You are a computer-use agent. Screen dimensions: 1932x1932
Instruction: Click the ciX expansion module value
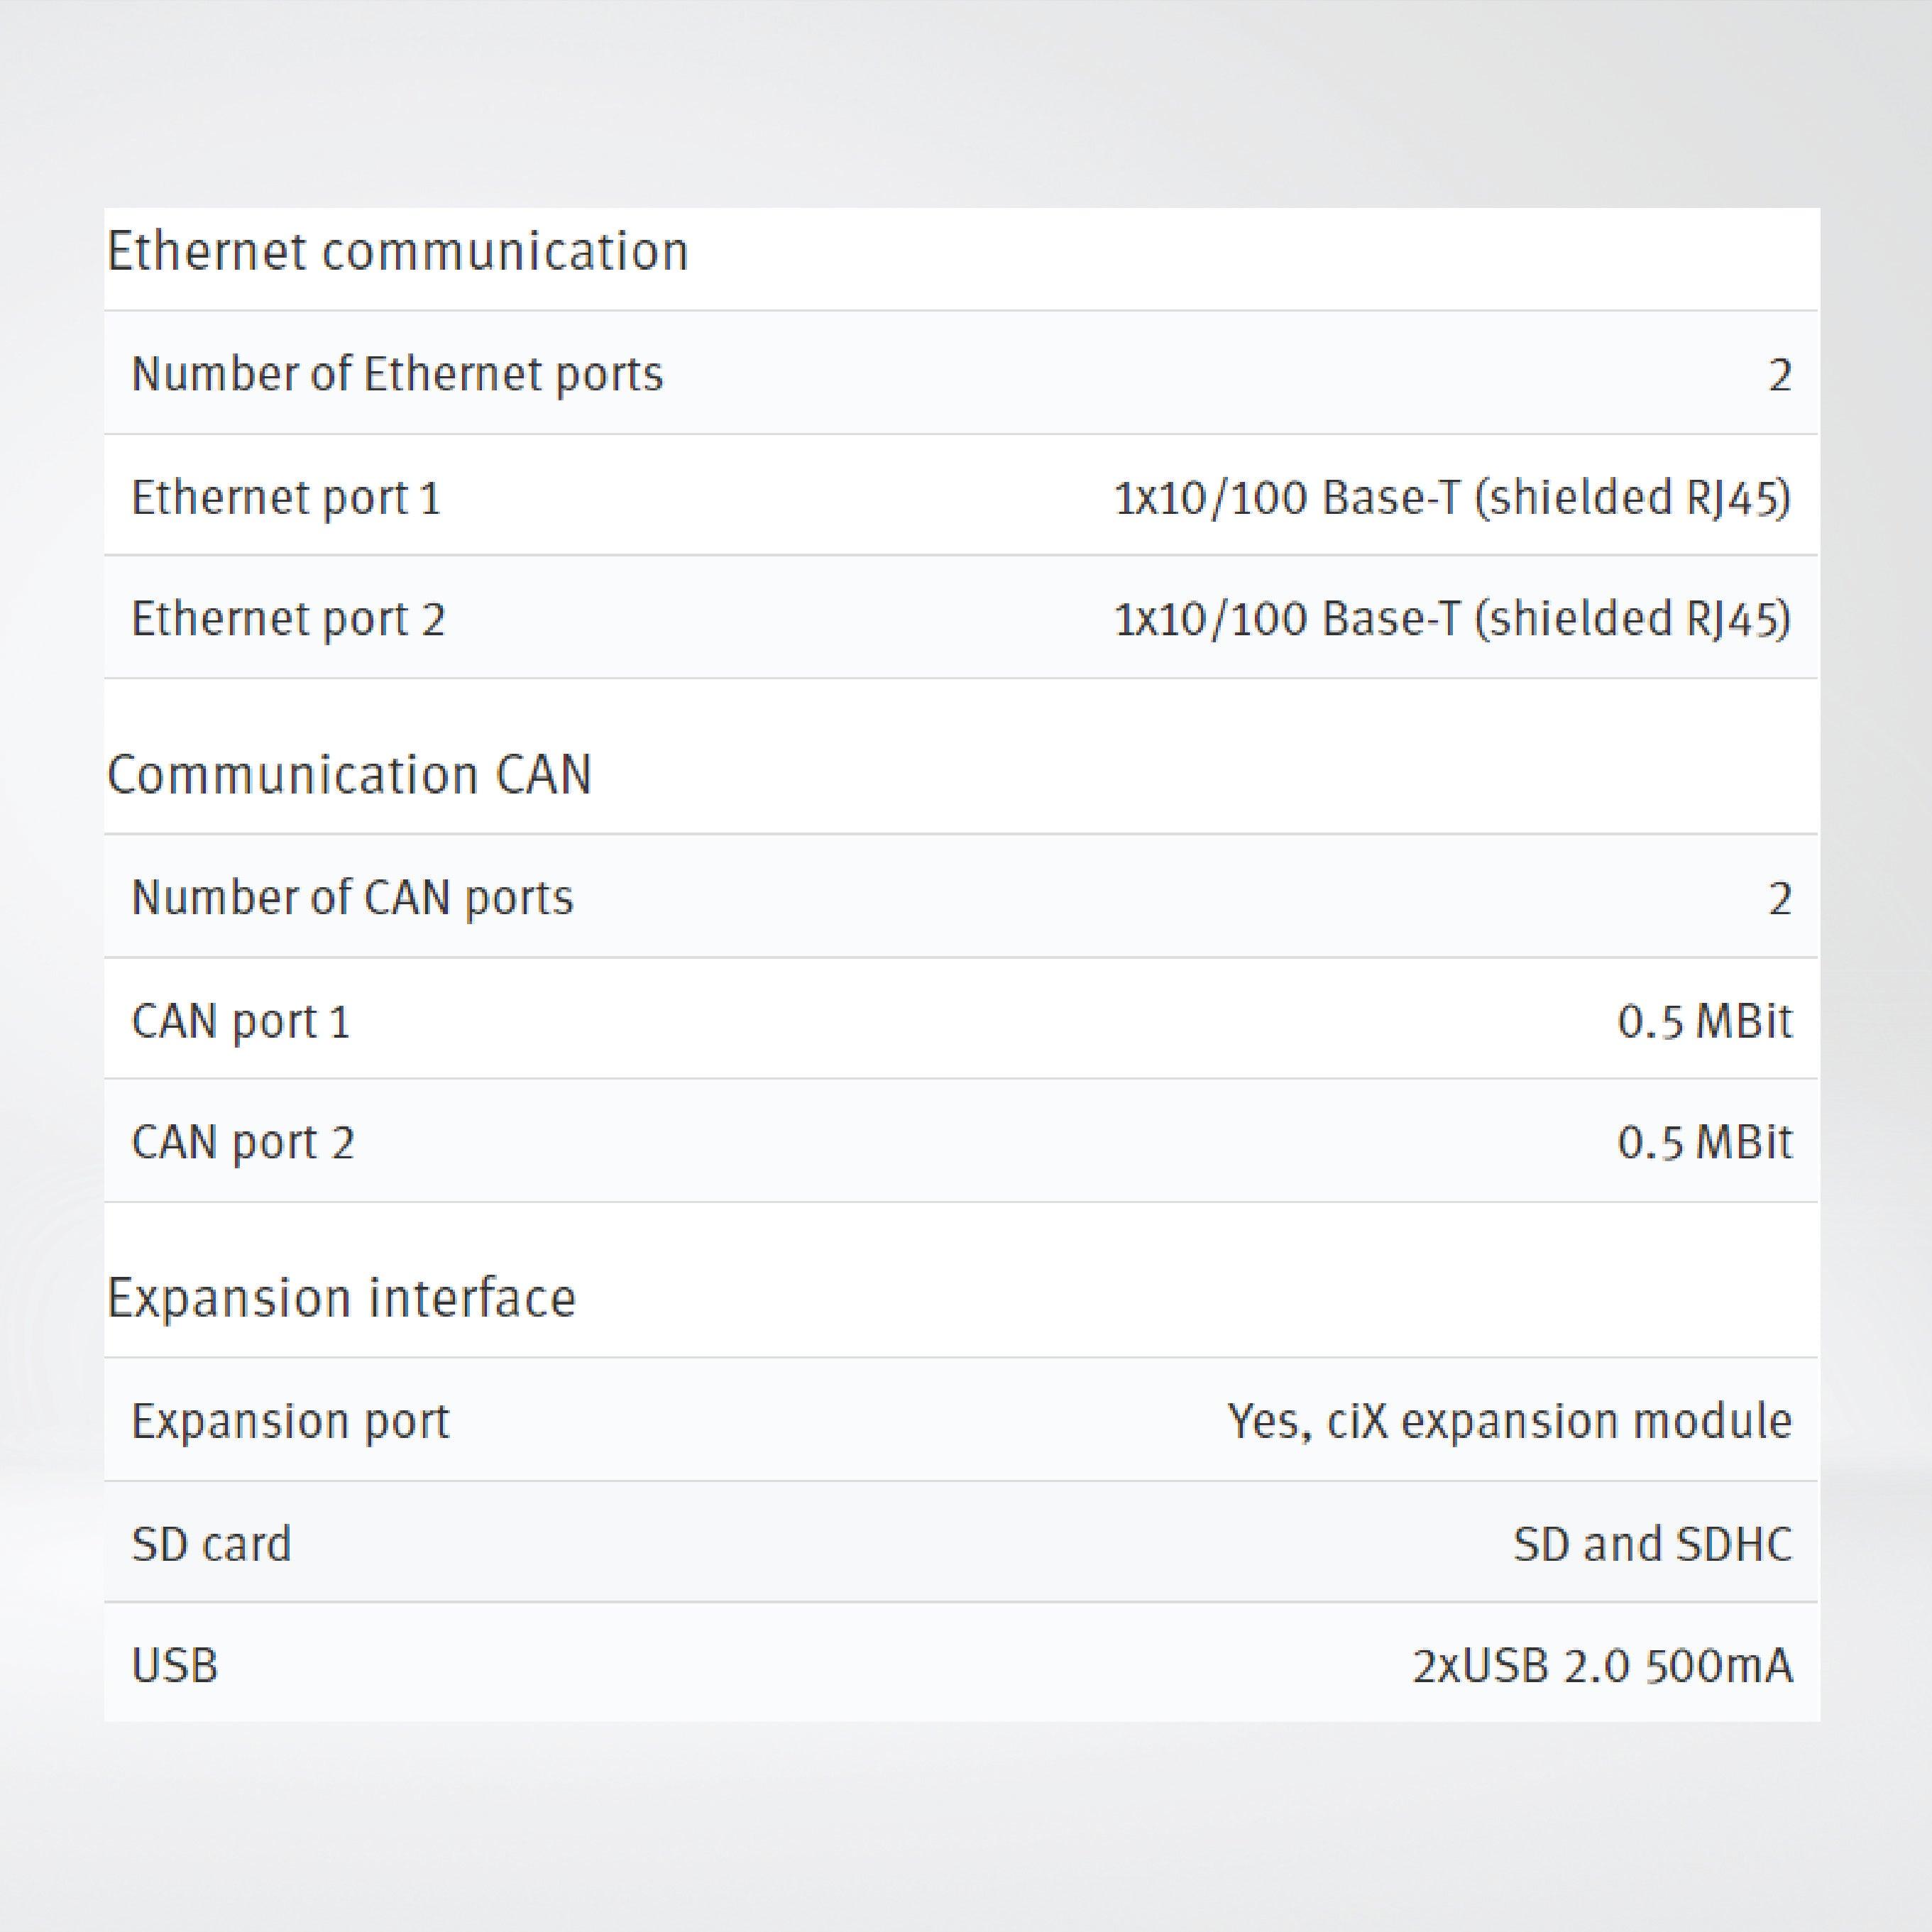tap(1510, 1422)
